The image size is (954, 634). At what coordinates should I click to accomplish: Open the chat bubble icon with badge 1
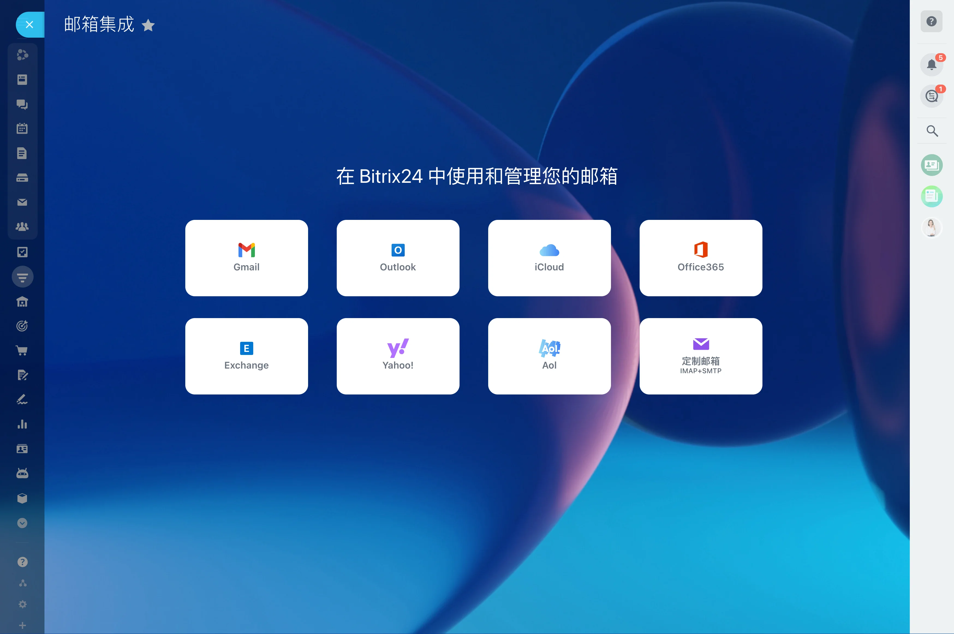click(932, 96)
